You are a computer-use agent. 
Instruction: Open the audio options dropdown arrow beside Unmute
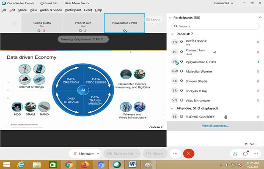pyautogui.click(x=99, y=153)
